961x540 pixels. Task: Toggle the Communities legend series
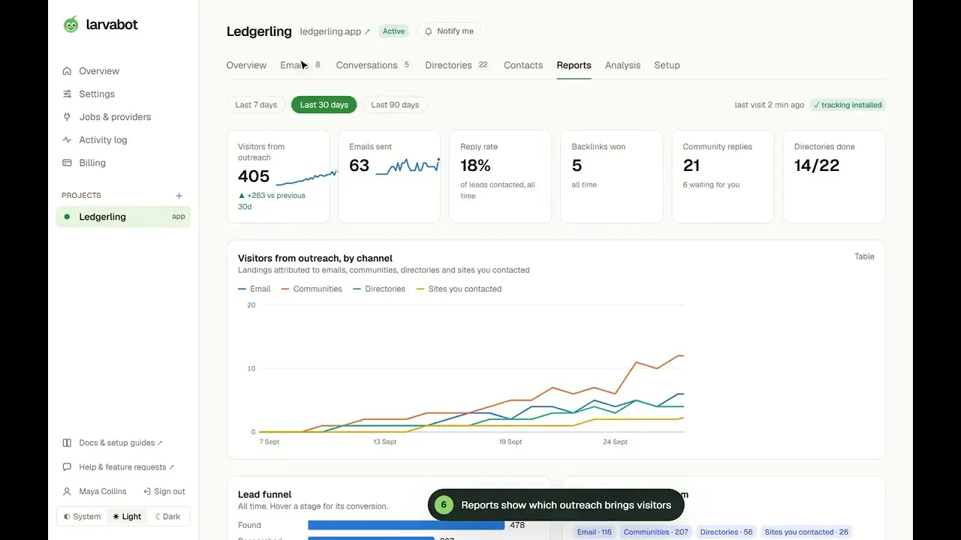click(x=312, y=289)
